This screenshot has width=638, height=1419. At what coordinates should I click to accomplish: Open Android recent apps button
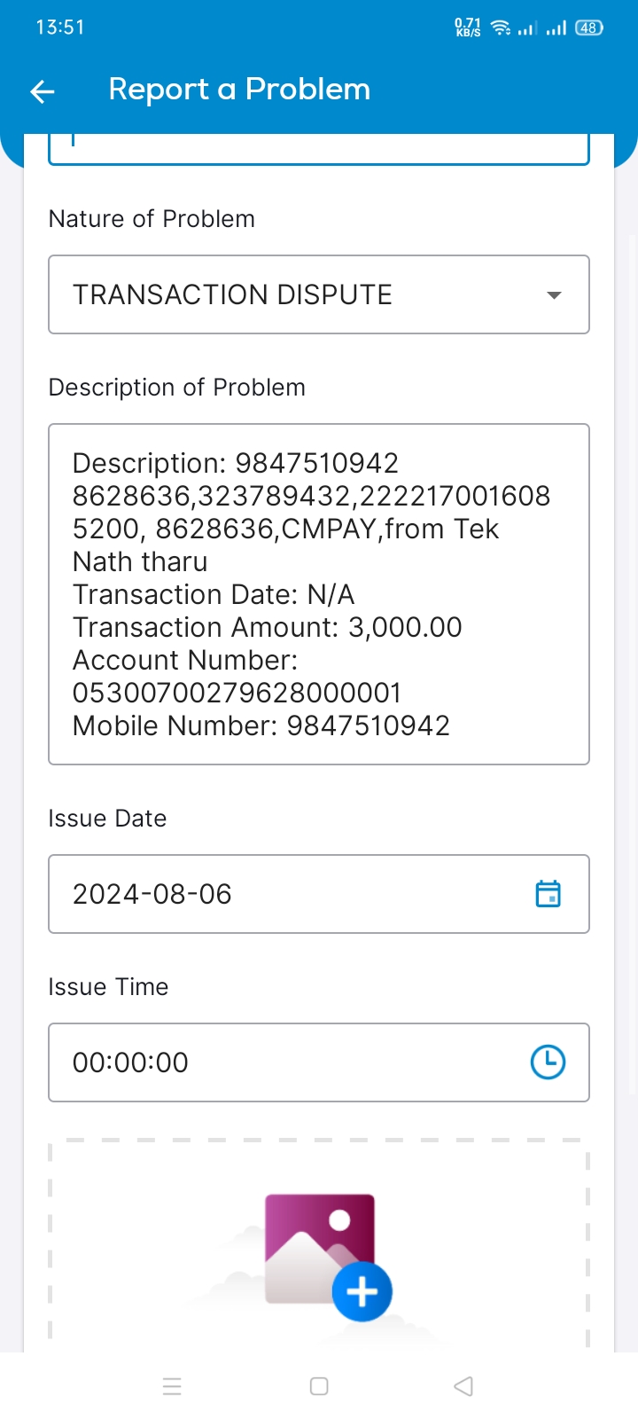(172, 1386)
